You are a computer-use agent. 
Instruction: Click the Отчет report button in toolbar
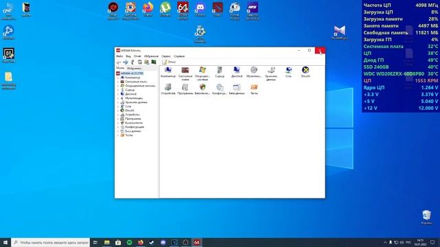point(169,62)
